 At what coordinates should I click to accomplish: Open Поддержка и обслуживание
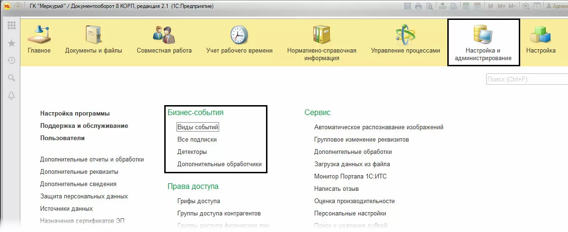click(84, 126)
